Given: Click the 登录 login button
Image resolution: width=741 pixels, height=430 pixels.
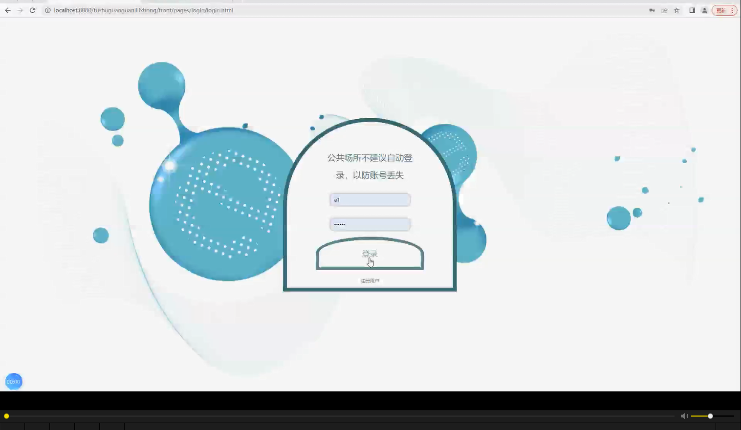Looking at the screenshot, I should tap(370, 254).
